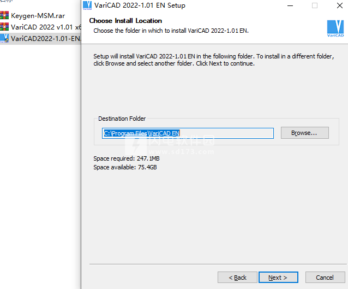Click the VariCAD icon in the title bar
The height and width of the screenshot is (289, 348).
tap(87, 5)
